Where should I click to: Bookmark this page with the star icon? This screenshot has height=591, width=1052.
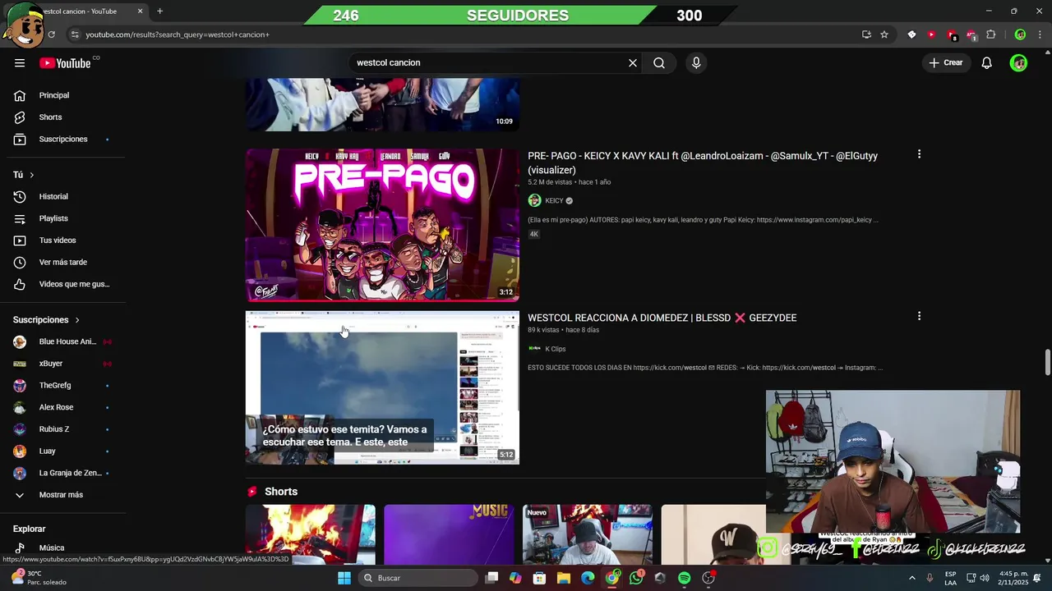884,34
